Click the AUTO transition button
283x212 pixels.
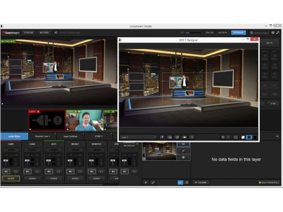click(269, 43)
